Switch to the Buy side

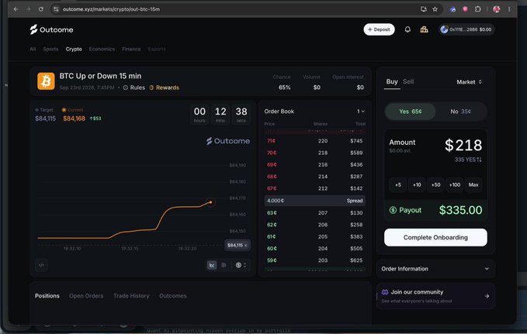point(392,81)
